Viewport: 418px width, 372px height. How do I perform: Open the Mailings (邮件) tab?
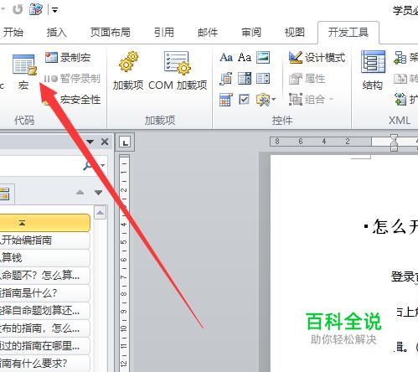[x=208, y=33]
